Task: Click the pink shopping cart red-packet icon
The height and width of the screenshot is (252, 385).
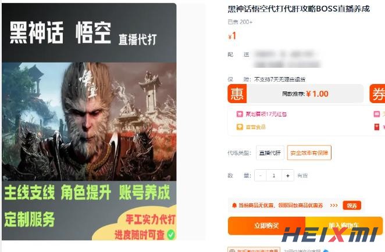Action: click(240, 114)
